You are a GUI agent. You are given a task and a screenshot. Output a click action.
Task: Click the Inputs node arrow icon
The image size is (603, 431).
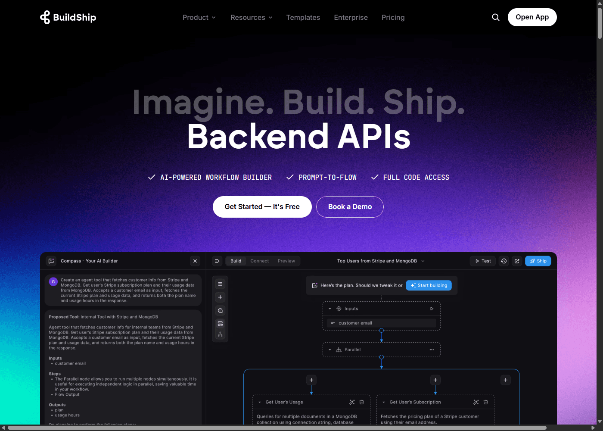(x=339, y=309)
